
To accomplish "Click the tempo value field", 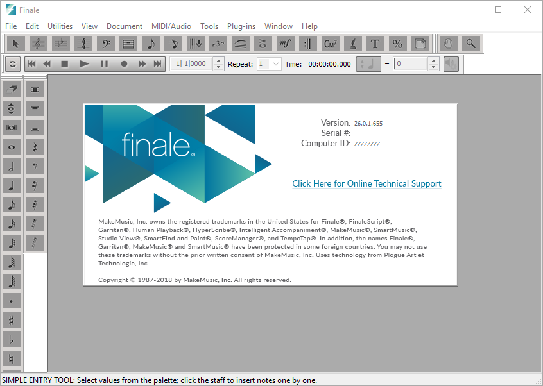I will click(x=410, y=64).
